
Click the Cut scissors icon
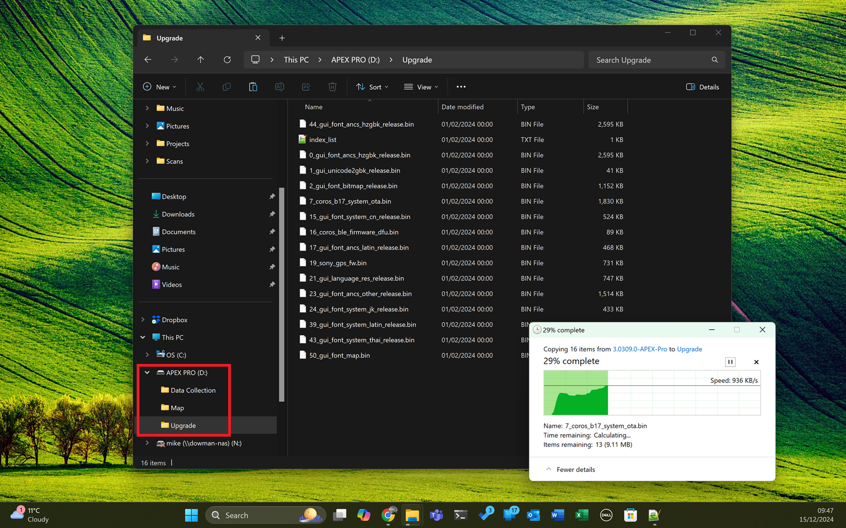point(200,87)
